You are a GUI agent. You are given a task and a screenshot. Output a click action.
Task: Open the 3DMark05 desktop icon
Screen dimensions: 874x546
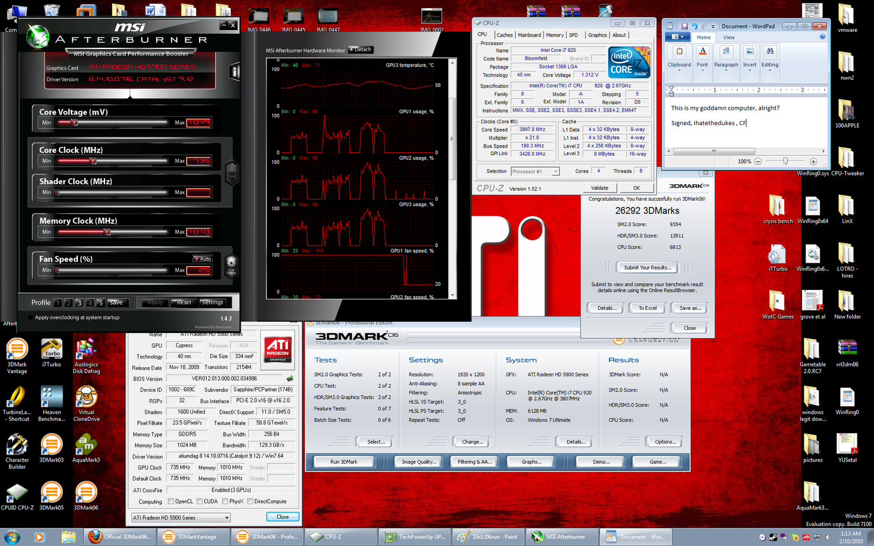pyautogui.click(x=51, y=496)
